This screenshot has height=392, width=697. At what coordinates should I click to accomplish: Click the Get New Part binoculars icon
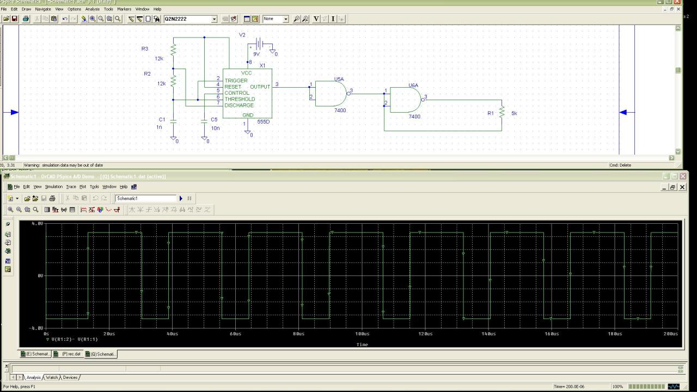[157, 19]
